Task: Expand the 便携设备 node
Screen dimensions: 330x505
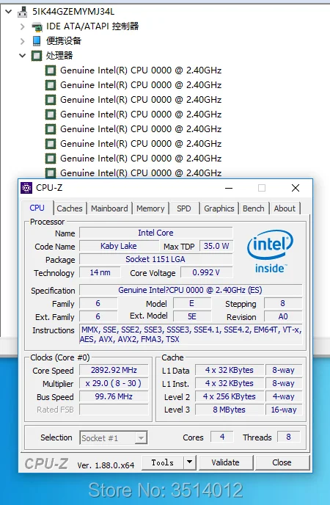Action: pyautogui.click(x=22, y=41)
